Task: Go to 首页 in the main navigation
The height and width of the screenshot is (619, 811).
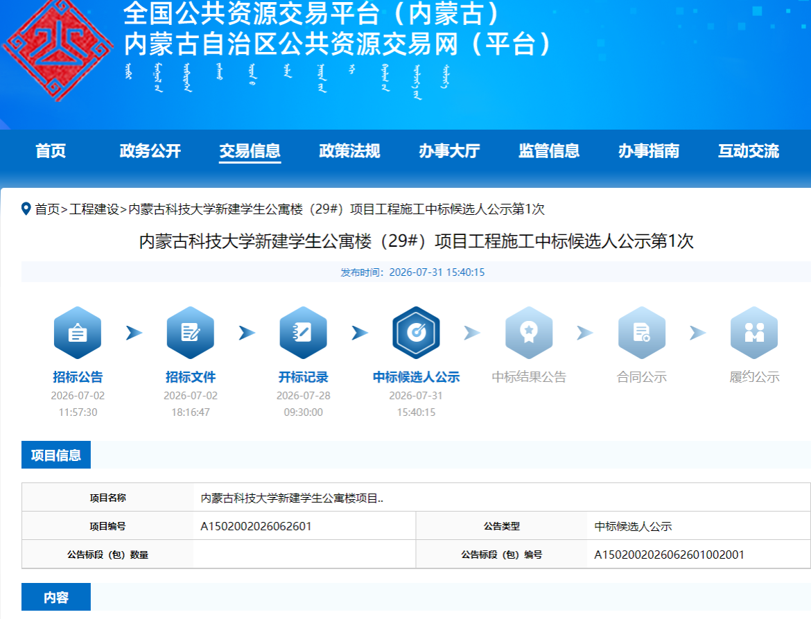Action: (51, 151)
